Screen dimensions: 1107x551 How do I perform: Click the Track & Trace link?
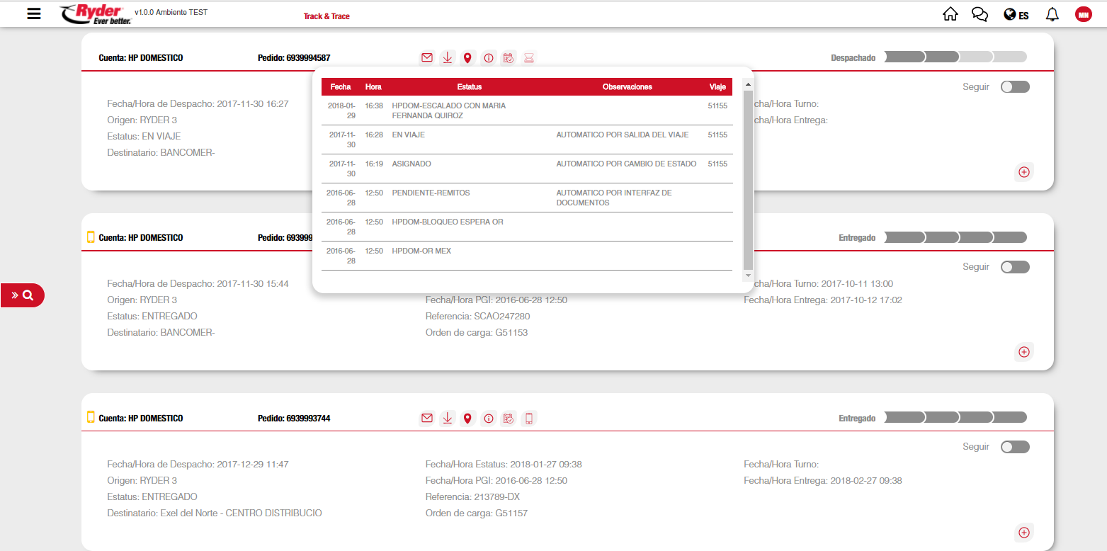[327, 16]
